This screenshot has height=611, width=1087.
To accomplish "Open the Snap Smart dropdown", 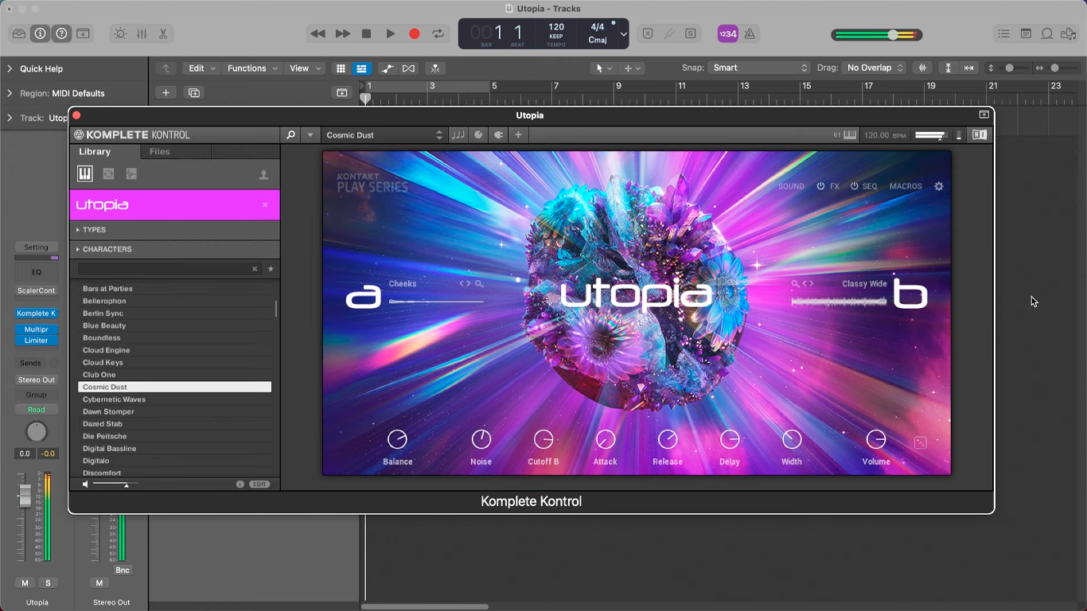I will click(x=759, y=68).
